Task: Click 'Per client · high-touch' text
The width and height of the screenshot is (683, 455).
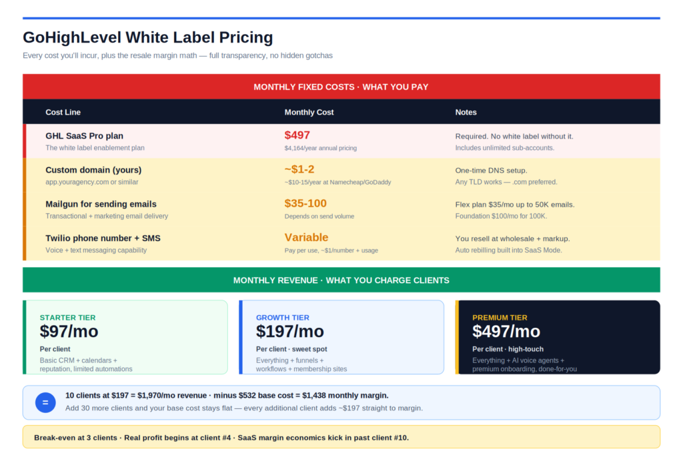Action: [508, 349]
